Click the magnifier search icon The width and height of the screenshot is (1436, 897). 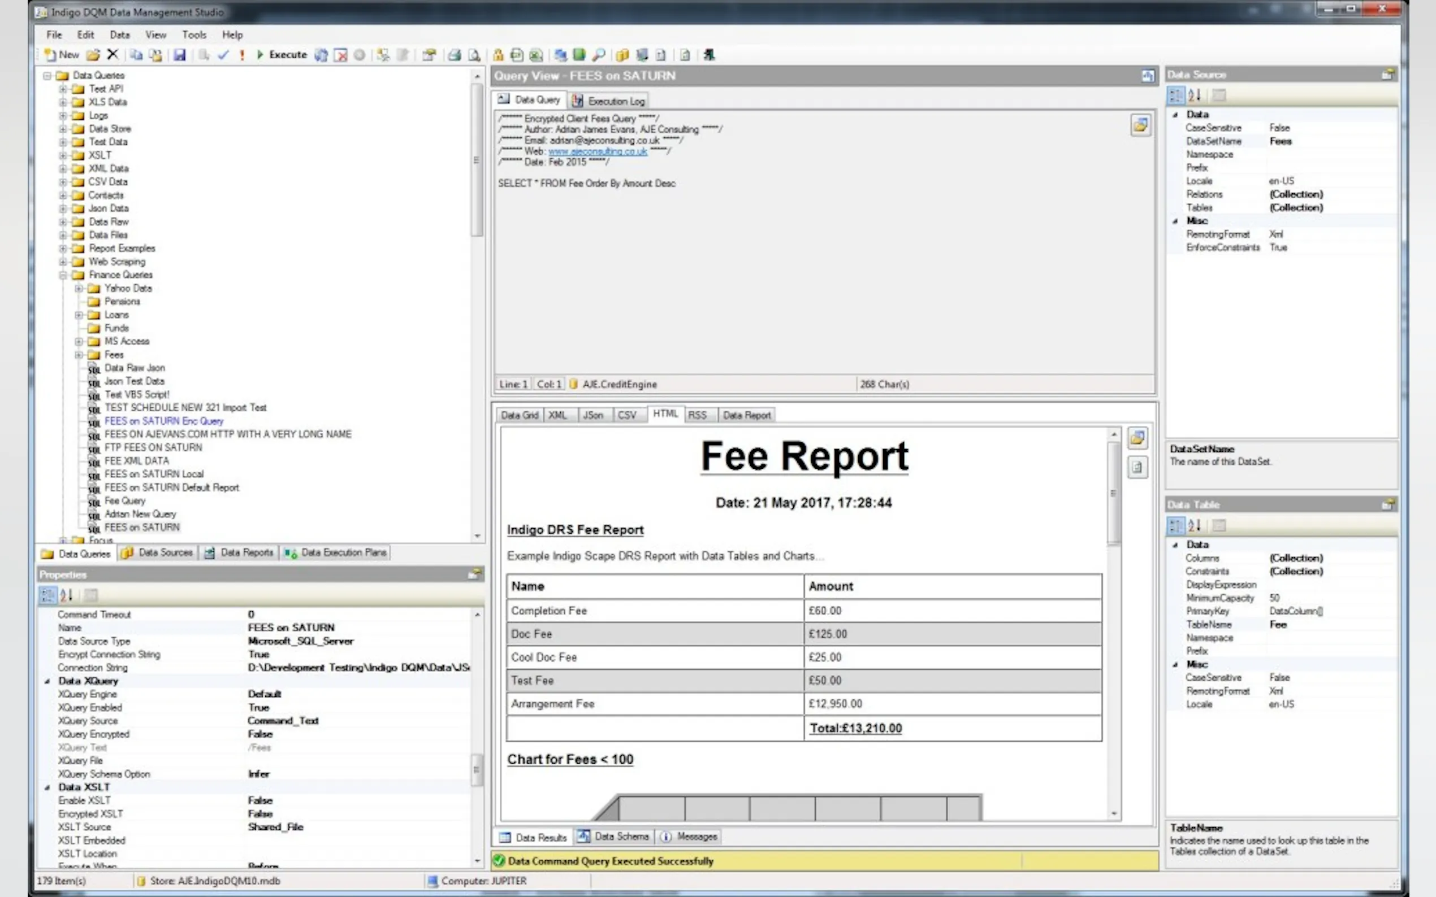[599, 55]
